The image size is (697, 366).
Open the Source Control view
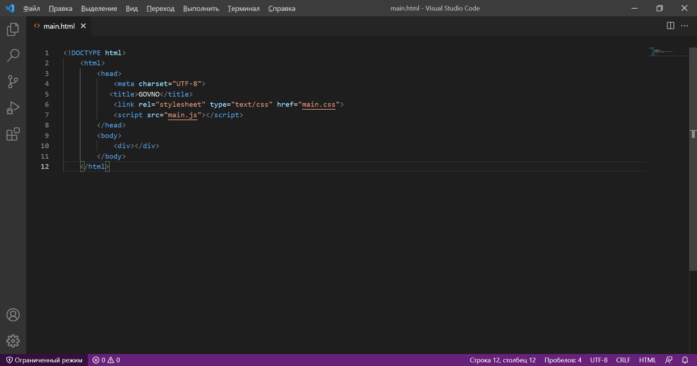[x=13, y=81]
